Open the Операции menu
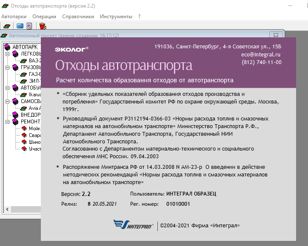Viewport: 308px width, 246px height. tap(44, 17)
